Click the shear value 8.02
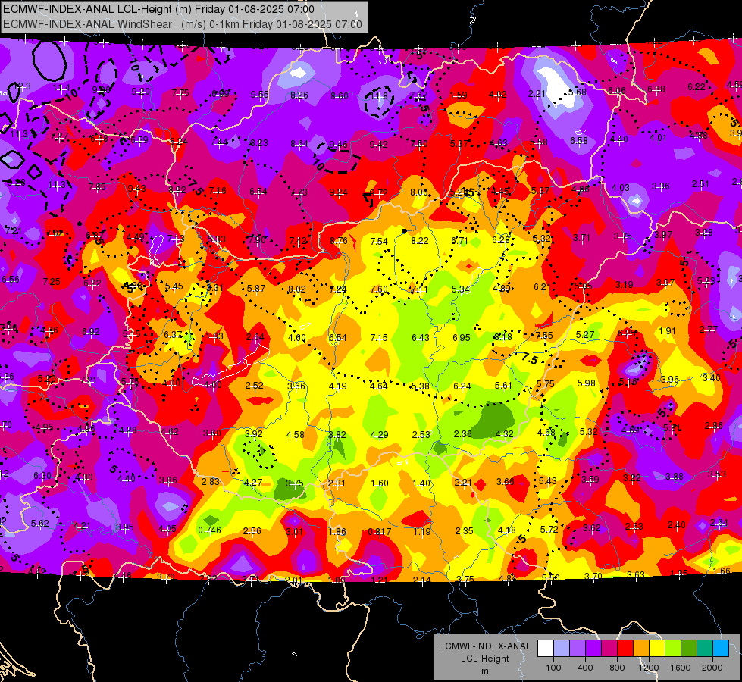Image resolution: width=742 pixels, height=682 pixels. tap(297, 289)
